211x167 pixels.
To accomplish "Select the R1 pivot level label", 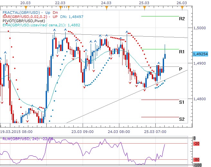I will [182, 52].
